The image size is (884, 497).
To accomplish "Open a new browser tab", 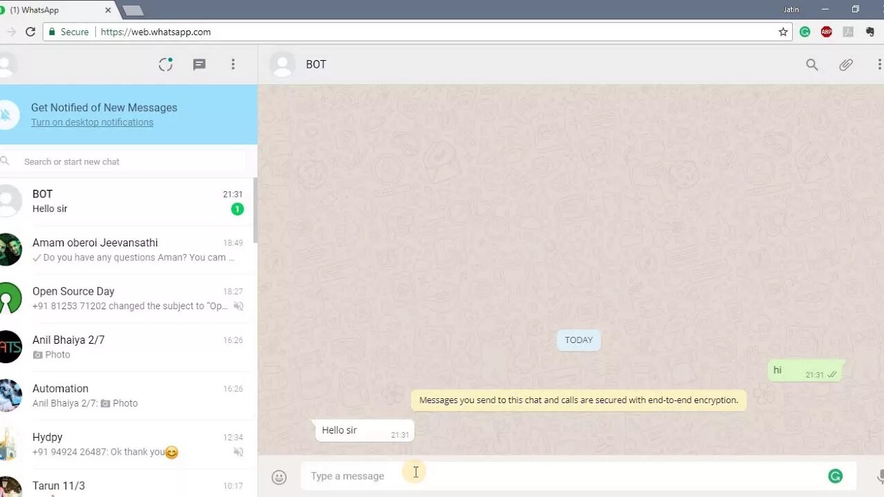I will coord(132,10).
